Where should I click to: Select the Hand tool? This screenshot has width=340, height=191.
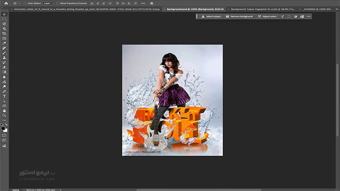coord(4,111)
